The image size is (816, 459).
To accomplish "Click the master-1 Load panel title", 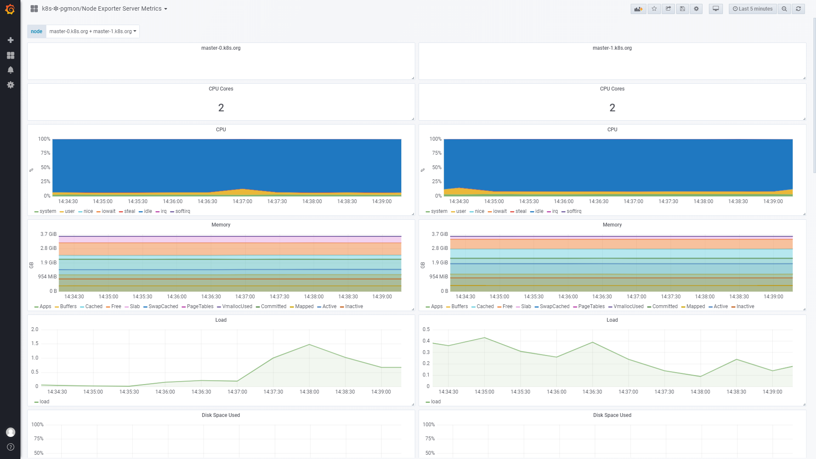I will (612, 320).
